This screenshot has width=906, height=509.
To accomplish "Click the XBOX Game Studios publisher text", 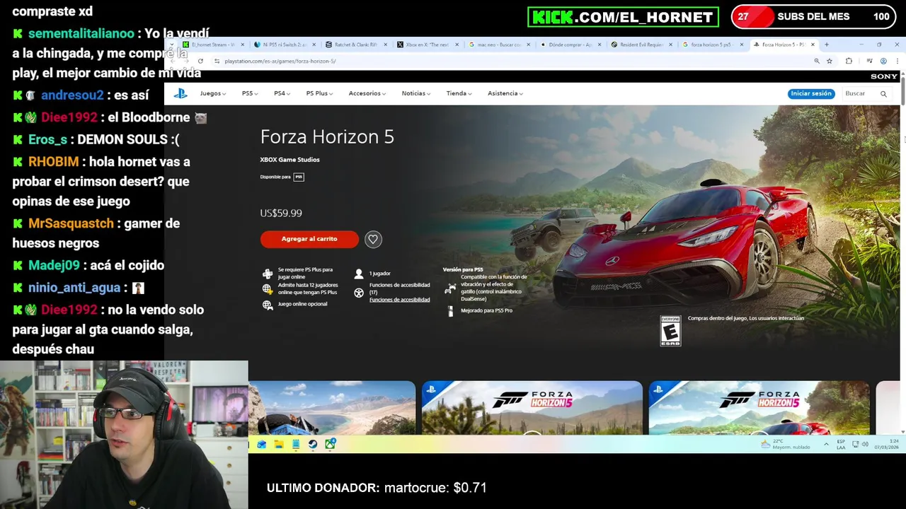I will coord(289,160).
